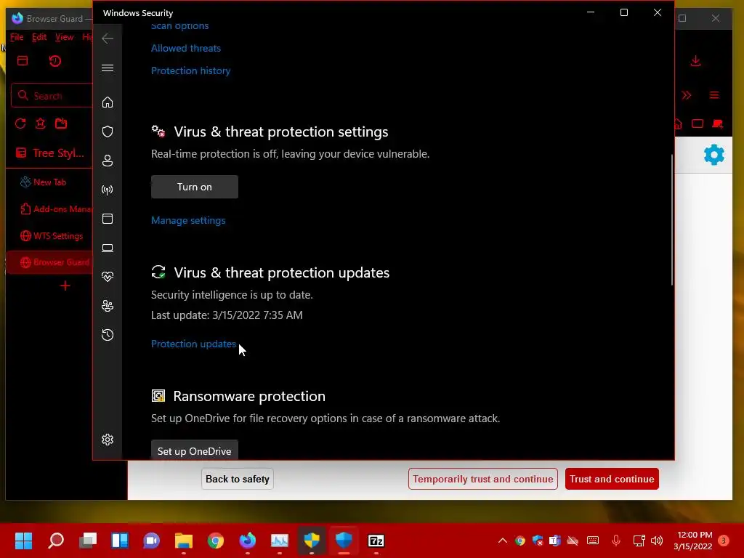Click Set up OneDrive button

(195, 450)
